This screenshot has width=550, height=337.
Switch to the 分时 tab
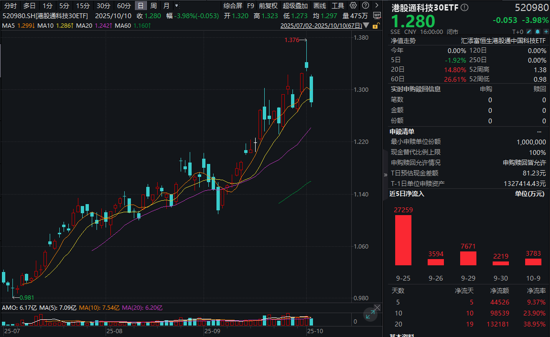[11, 6]
